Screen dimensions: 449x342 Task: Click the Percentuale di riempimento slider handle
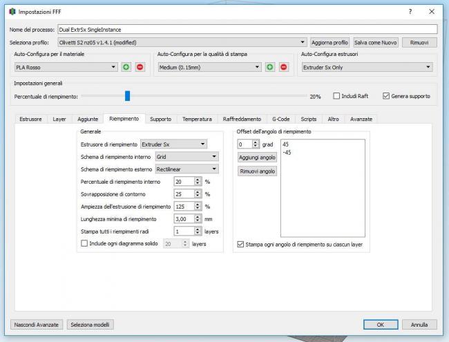pyautogui.click(x=127, y=96)
